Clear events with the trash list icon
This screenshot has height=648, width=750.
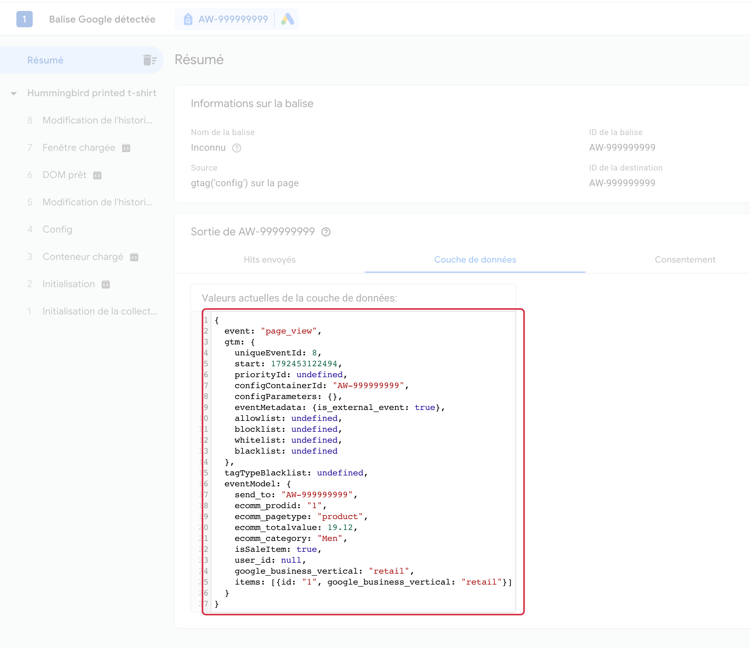click(x=150, y=60)
